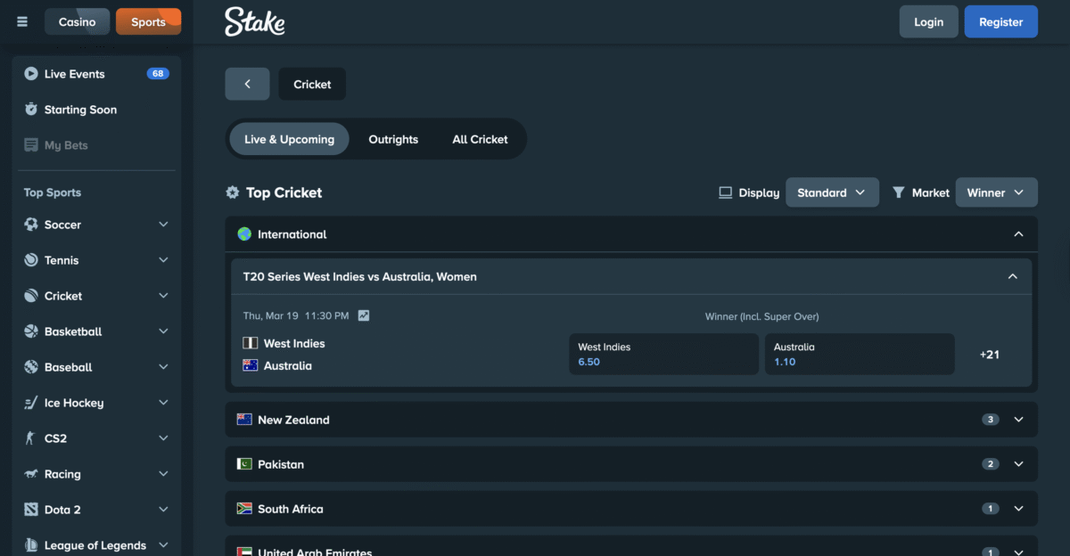The height and width of the screenshot is (556, 1070).
Task: Click the Live Events 68 count badge
Action: tap(158, 74)
